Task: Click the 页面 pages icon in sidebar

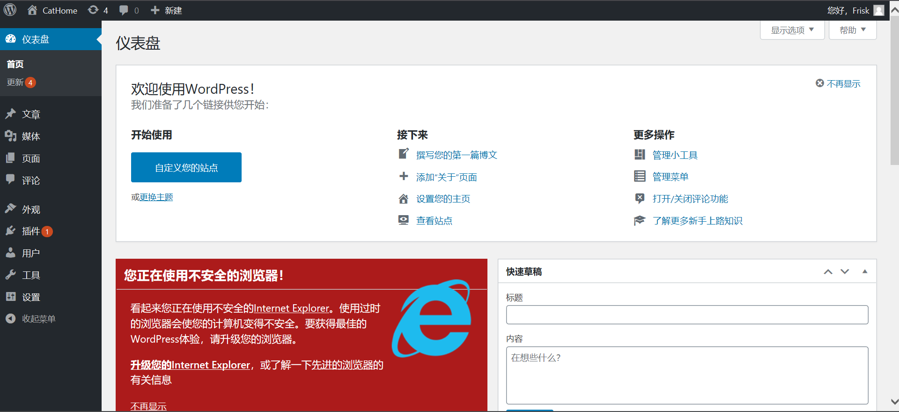Action: point(10,158)
